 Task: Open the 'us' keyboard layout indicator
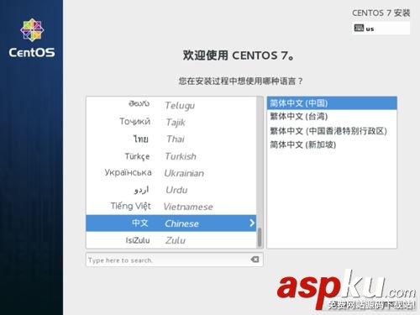[x=381, y=28]
